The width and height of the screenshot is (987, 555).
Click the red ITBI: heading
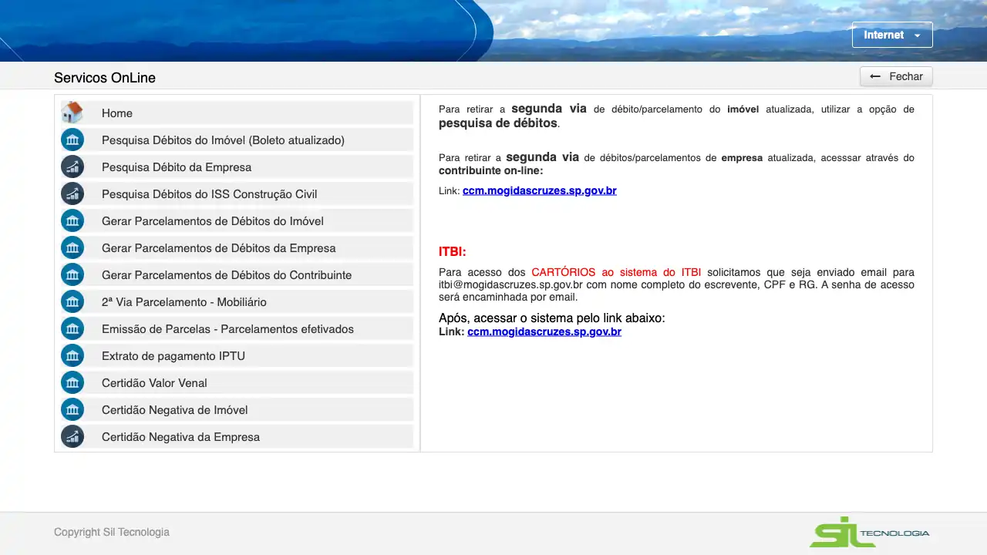coord(453,251)
